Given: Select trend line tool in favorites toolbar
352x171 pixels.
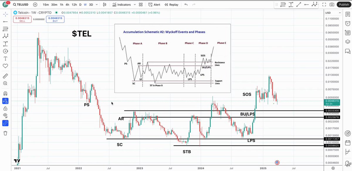Looking at the screenshot, I should [x=299, y=5].
